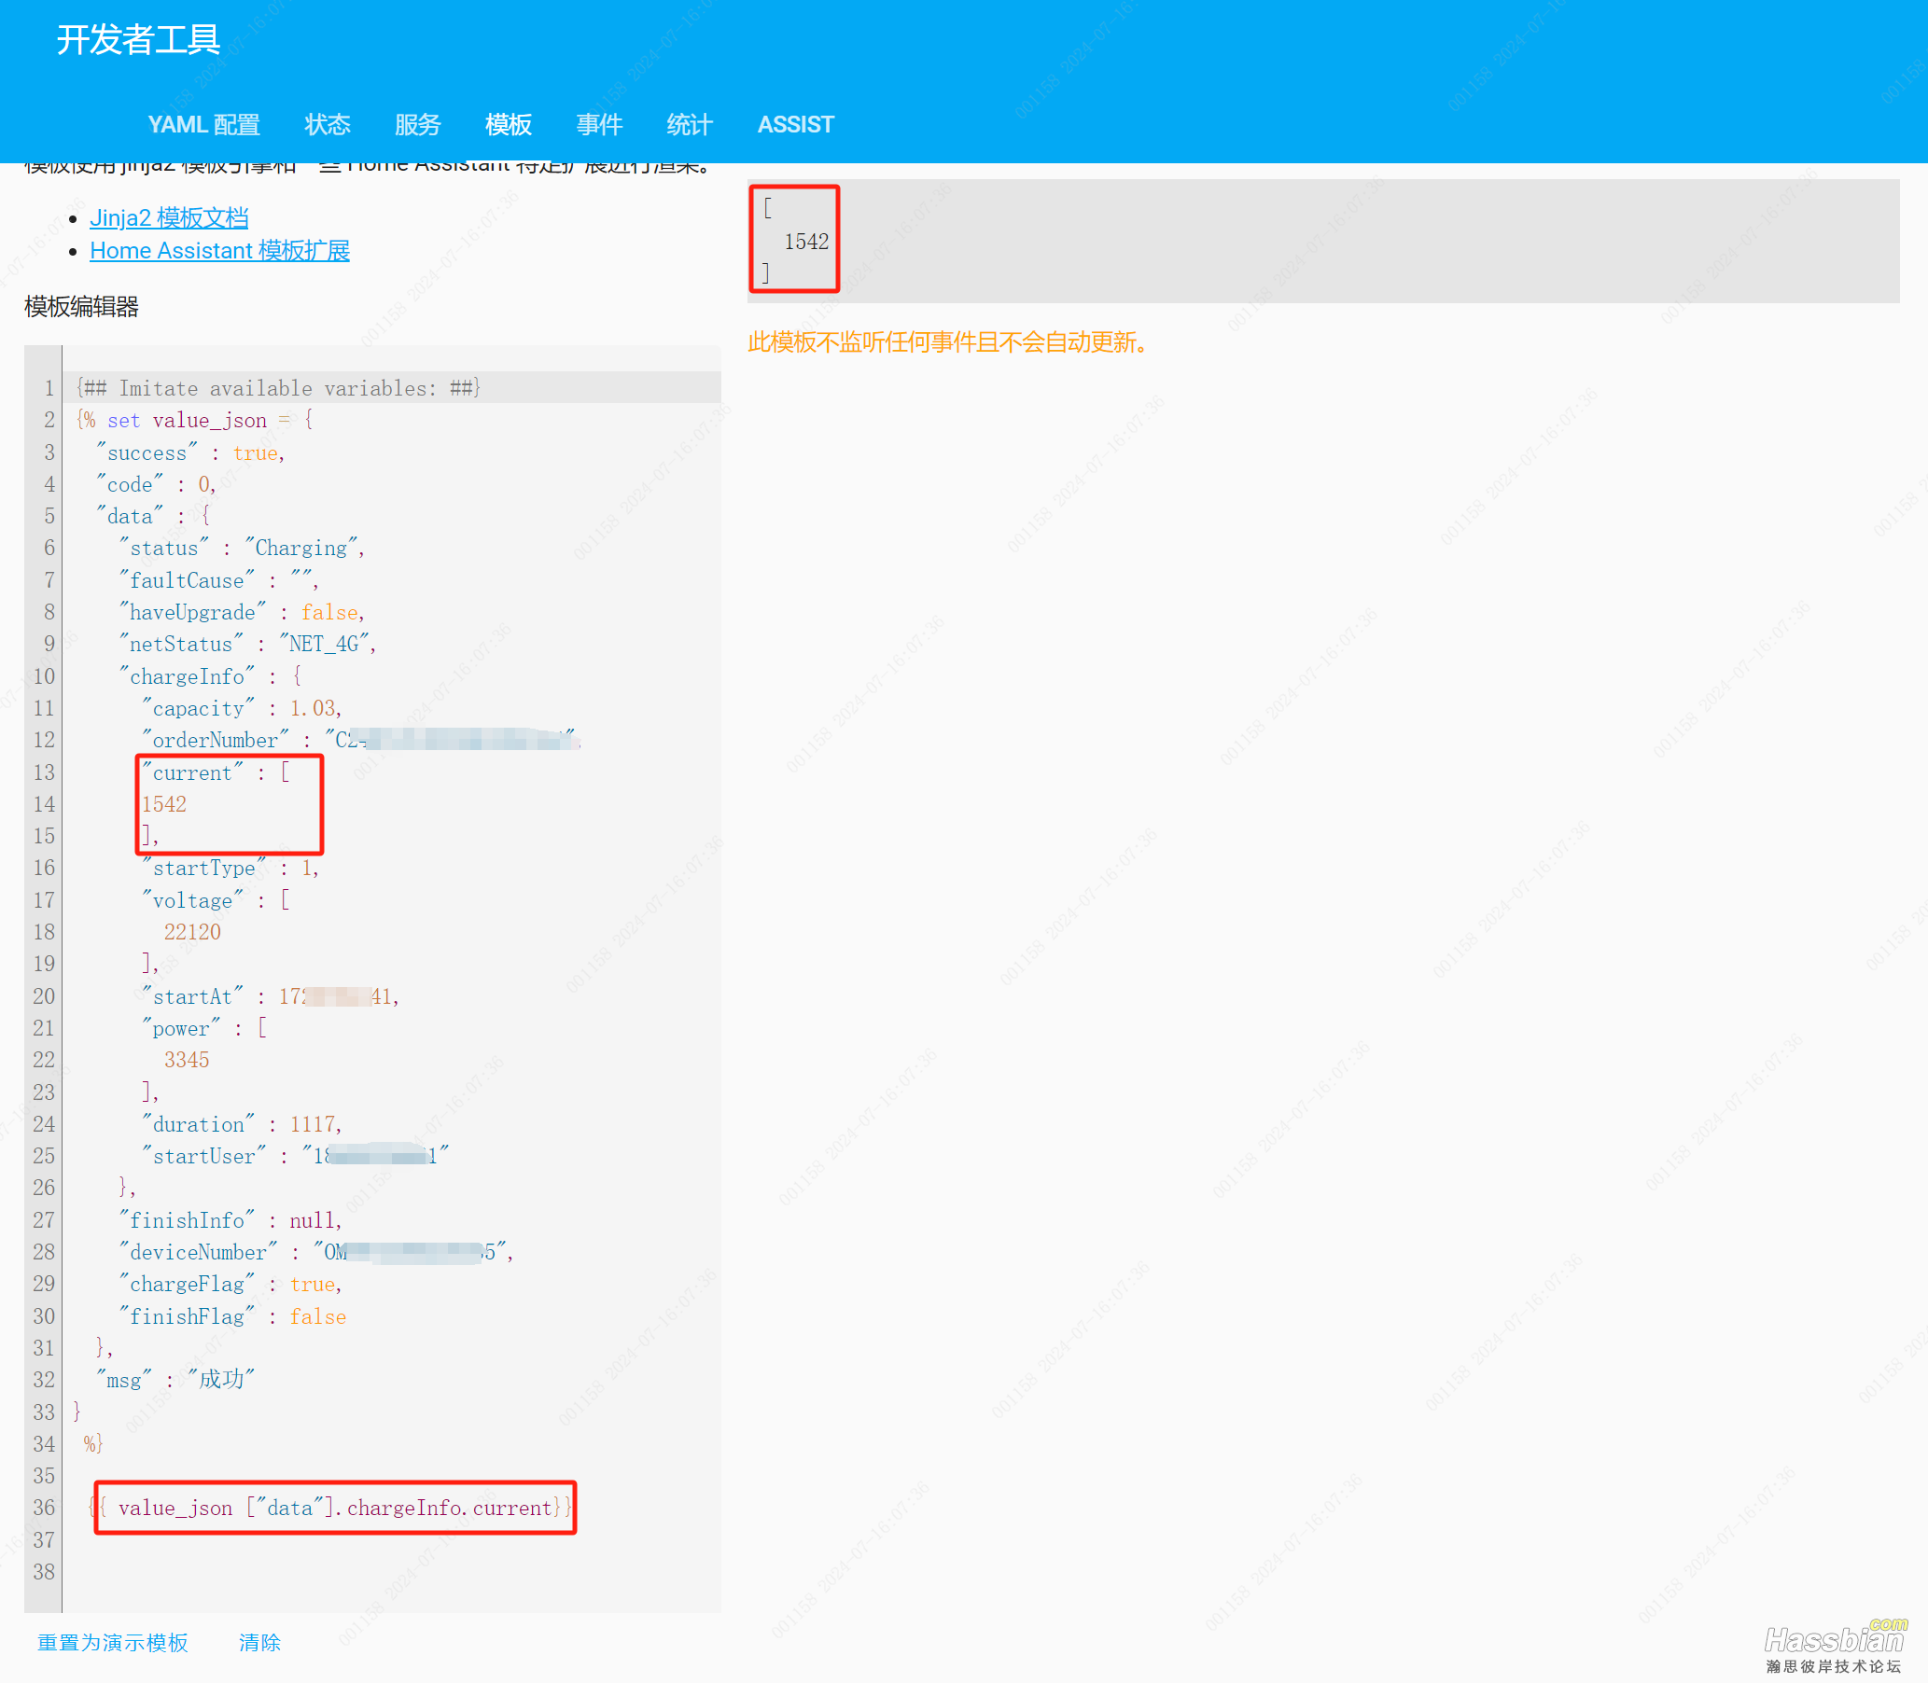Click the "current" : [ line

coord(217,772)
